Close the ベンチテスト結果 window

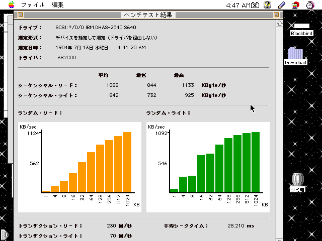click(20, 15)
